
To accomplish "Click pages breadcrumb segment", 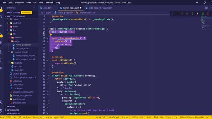I will [49, 13].
